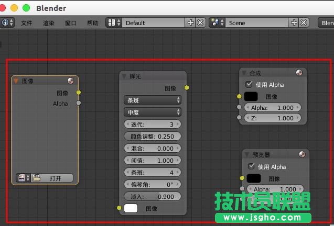334x226 pixels.
Task: Click Z input socket of 合成 node
Action: tap(239, 117)
